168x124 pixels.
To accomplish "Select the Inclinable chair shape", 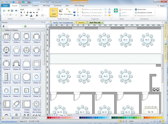I will 7,104.
